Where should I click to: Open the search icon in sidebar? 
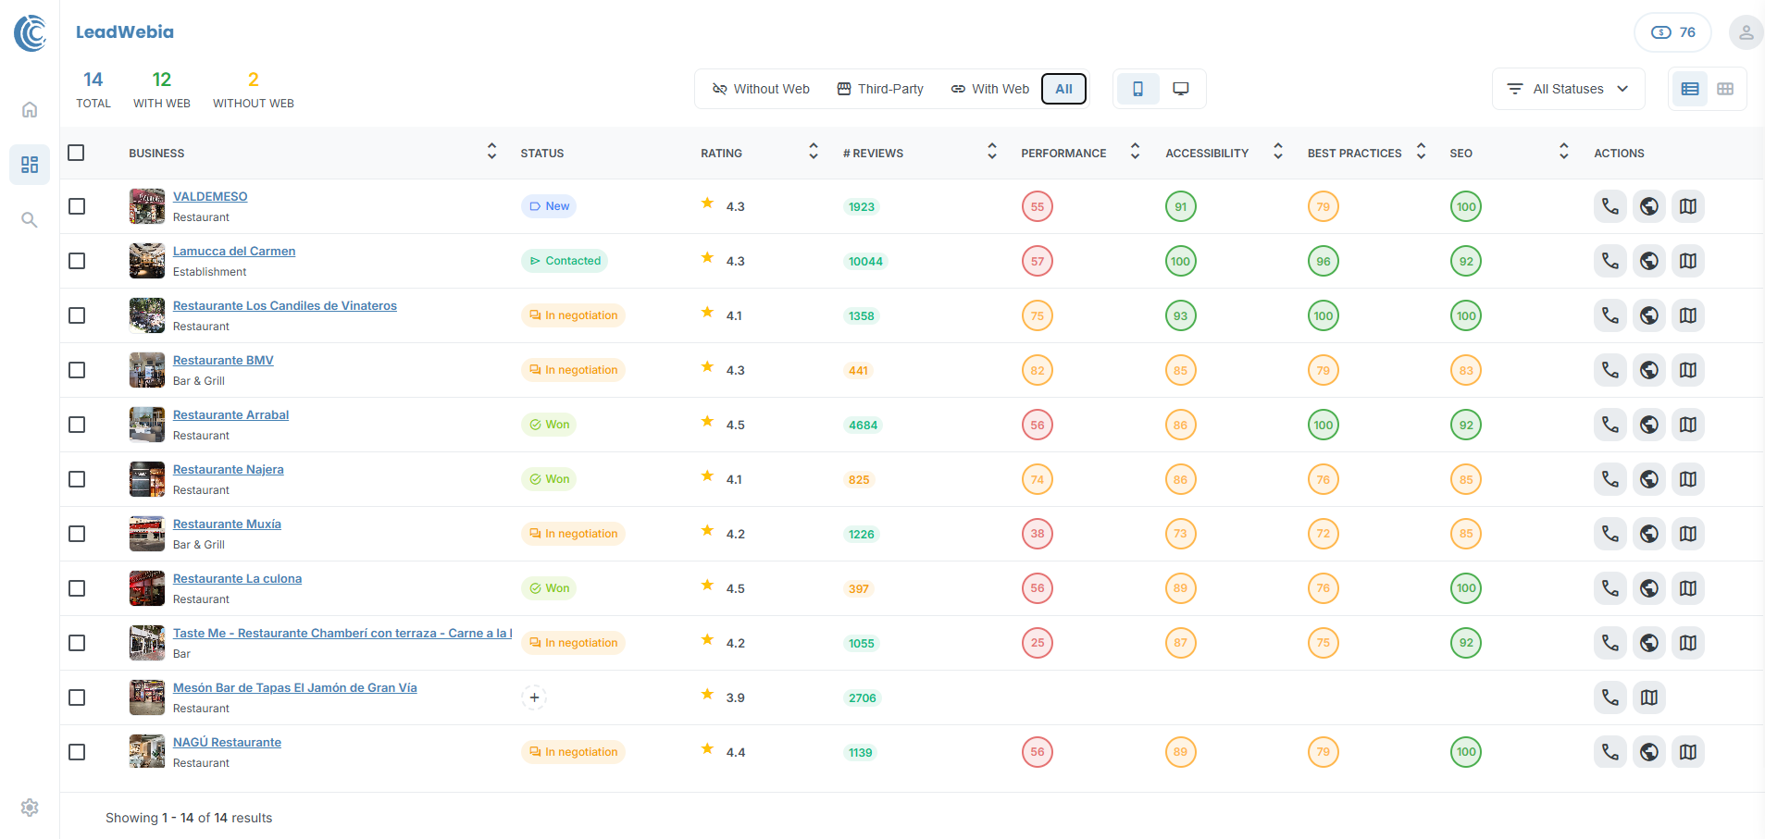(x=30, y=219)
